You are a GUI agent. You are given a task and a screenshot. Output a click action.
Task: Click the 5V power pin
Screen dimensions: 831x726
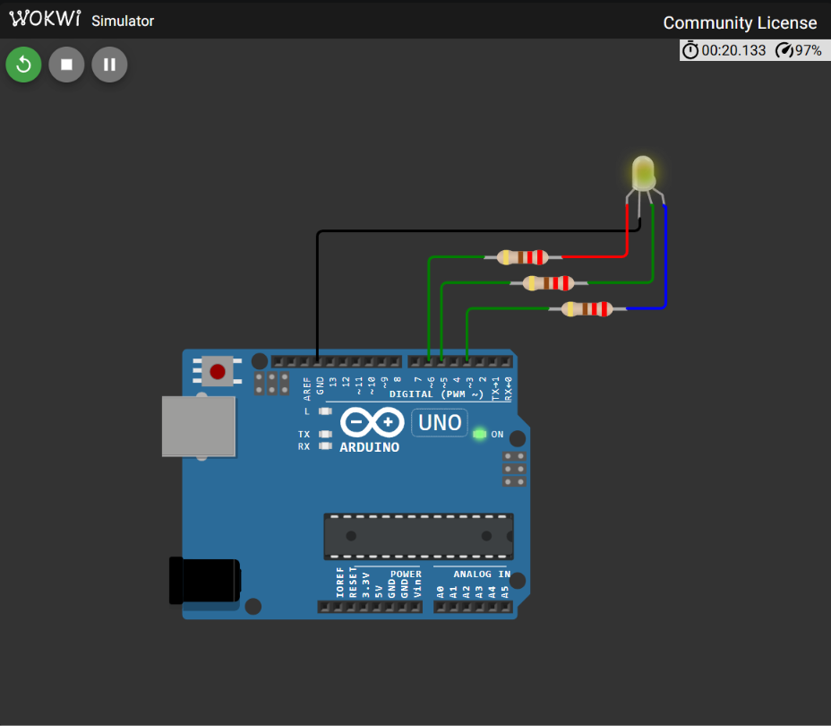click(377, 607)
